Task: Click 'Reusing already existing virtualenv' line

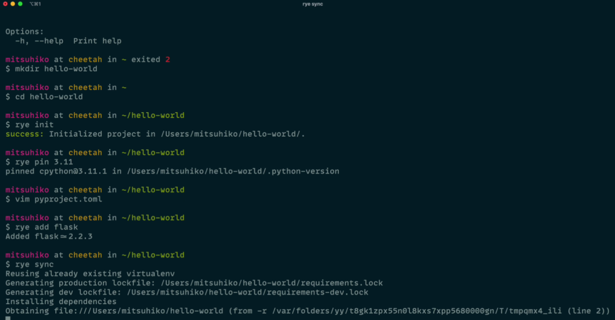Action: 90,274
